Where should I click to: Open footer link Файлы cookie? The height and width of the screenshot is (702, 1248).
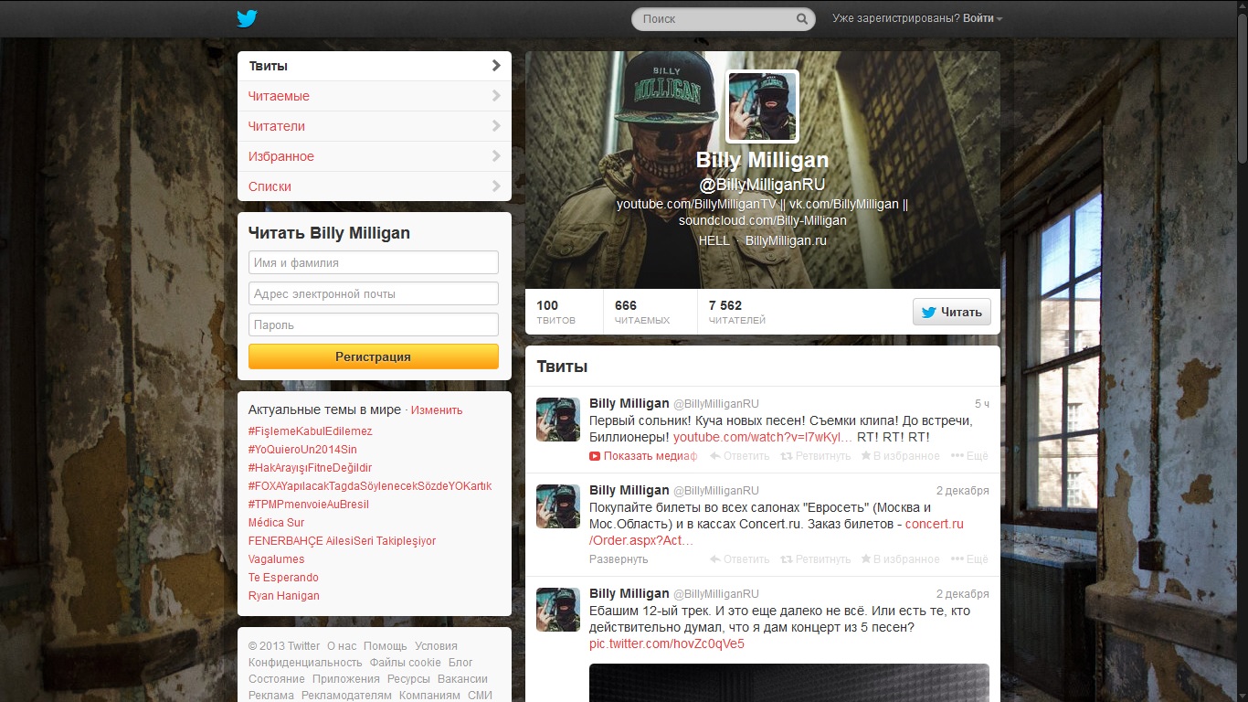[x=405, y=663]
